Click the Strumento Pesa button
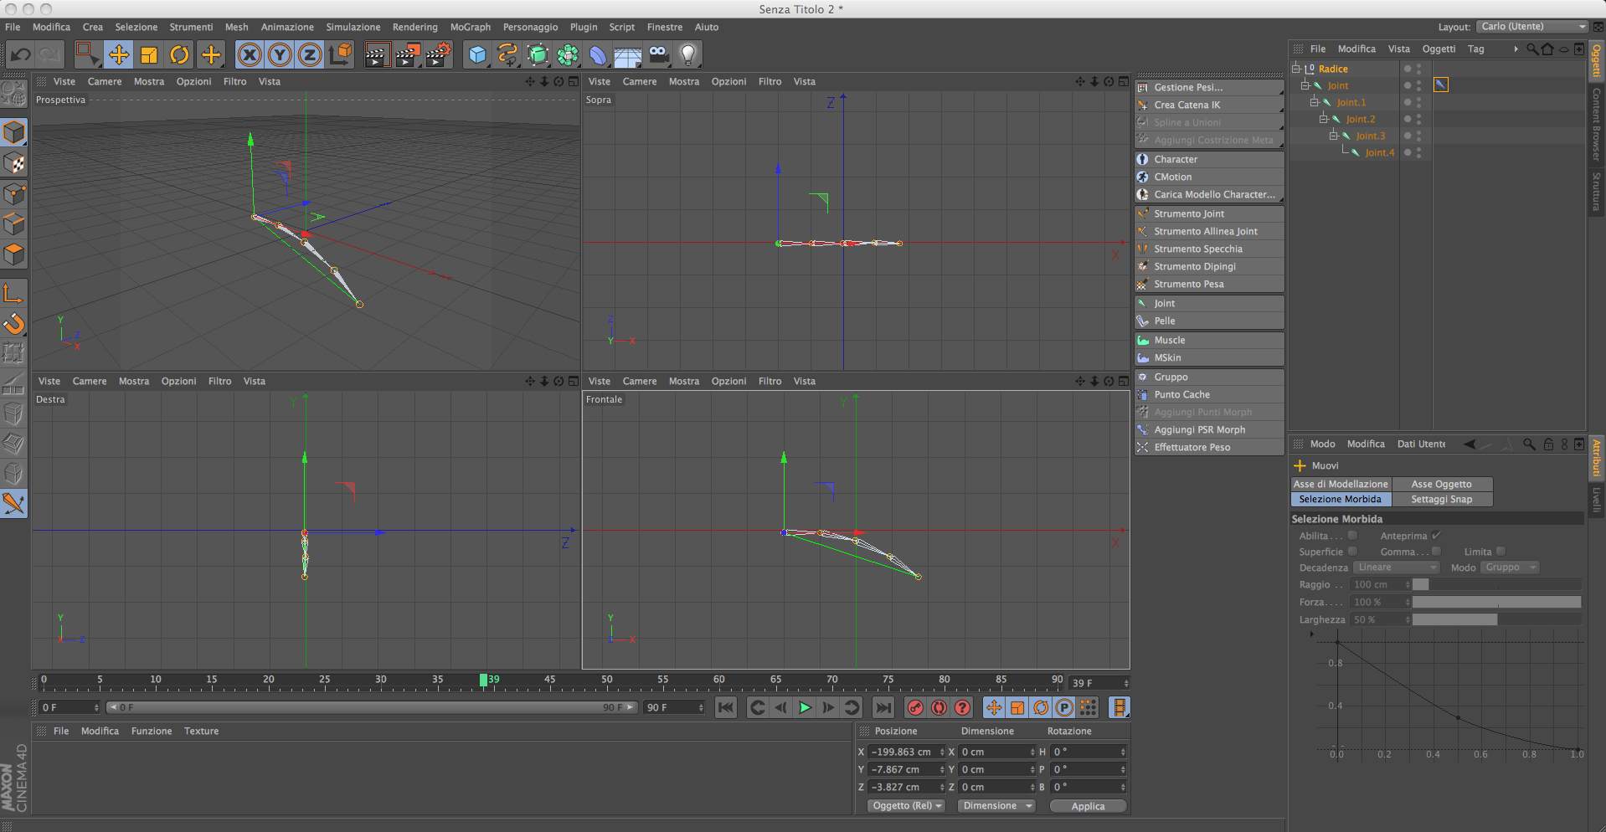Viewport: 1606px width, 832px height. 1209,284
